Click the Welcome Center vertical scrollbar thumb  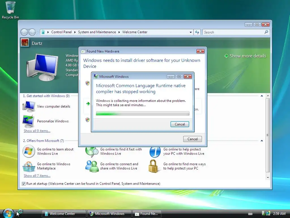click(268, 135)
